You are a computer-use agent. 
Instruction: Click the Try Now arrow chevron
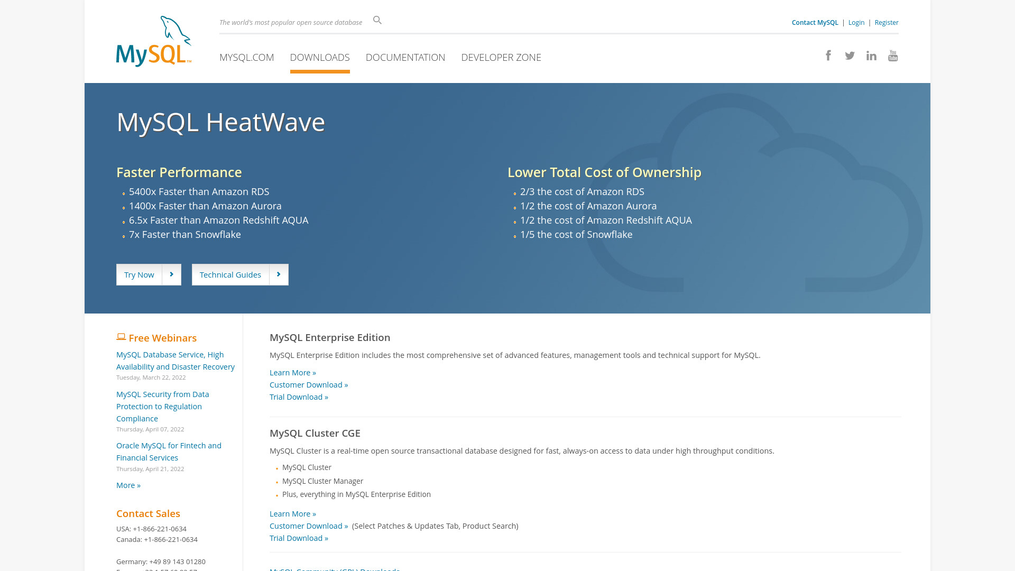coord(171,274)
